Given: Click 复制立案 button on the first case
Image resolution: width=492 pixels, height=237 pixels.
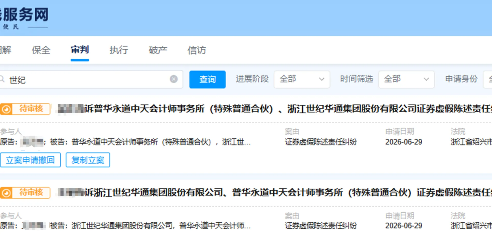Looking at the screenshot, I should click(x=88, y=160).
